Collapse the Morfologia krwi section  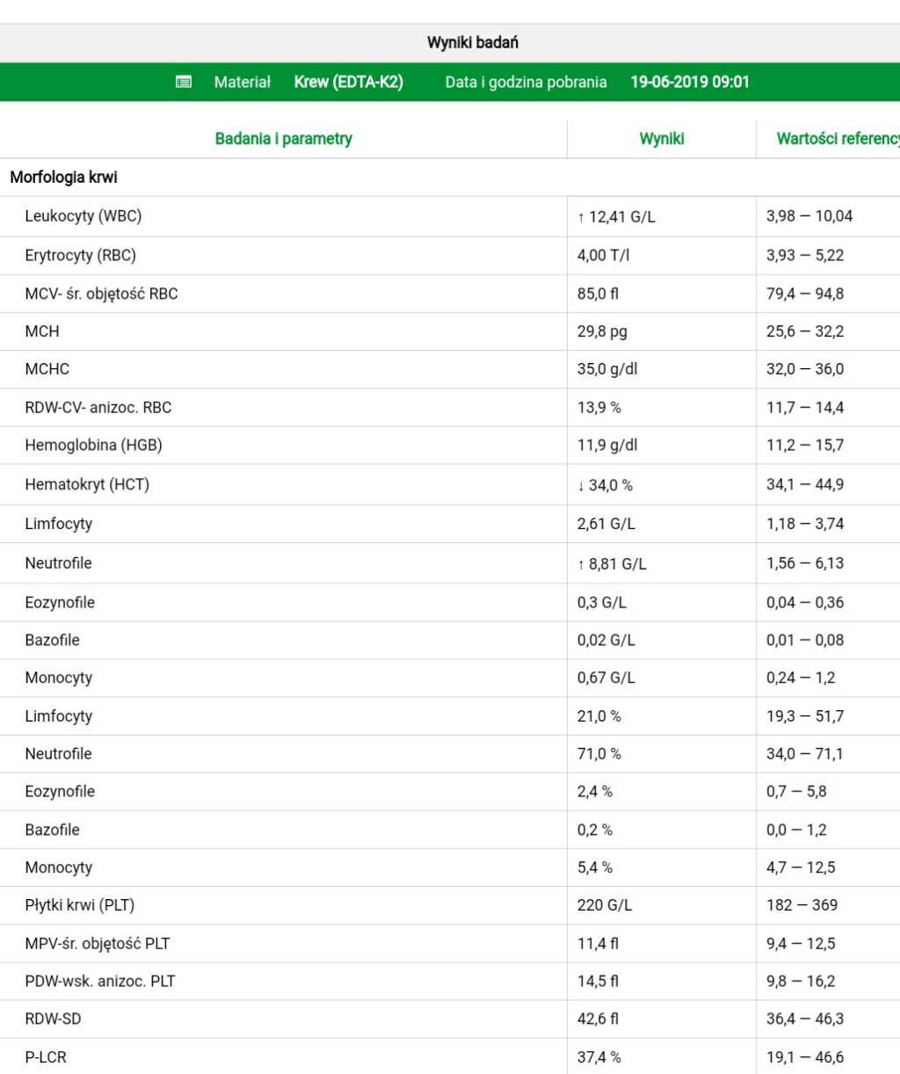pyautogui.click(x=63, y=178)
